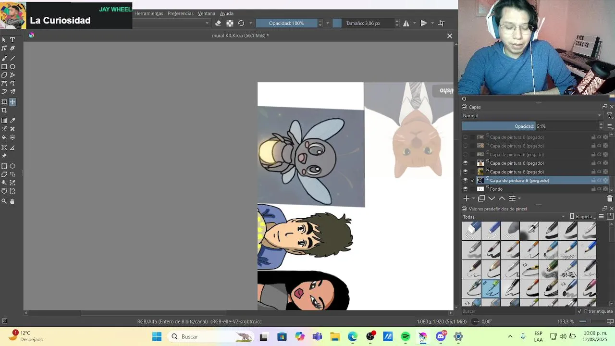Adjust layer Opacidad 54% slider

tap(530, 126)
